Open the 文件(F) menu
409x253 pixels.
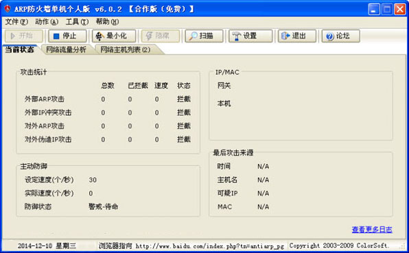[16, 22]
